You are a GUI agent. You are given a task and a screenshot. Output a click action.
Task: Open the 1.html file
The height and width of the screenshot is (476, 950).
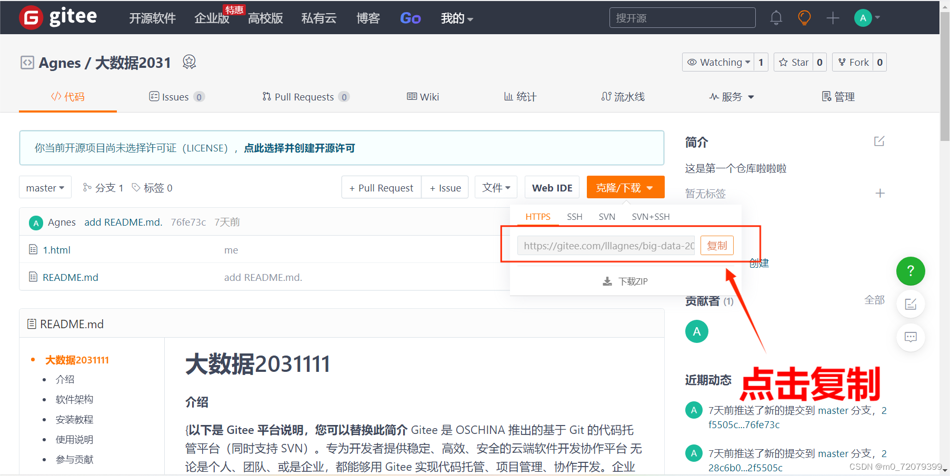56,250
